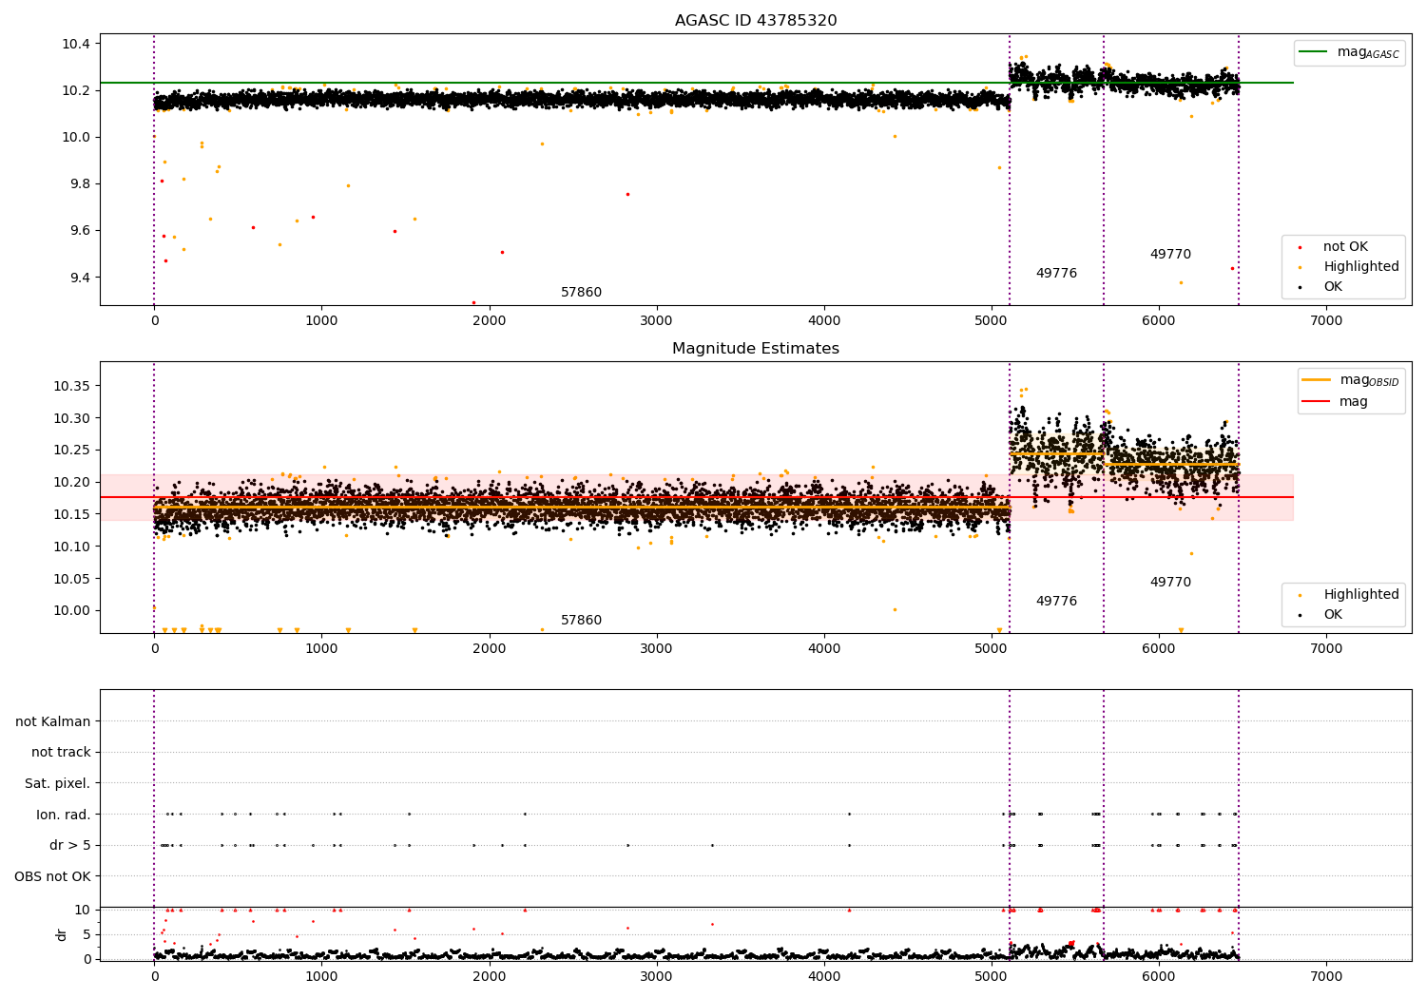Click obsid label 49770 in the top plot

pos(1170,255)
